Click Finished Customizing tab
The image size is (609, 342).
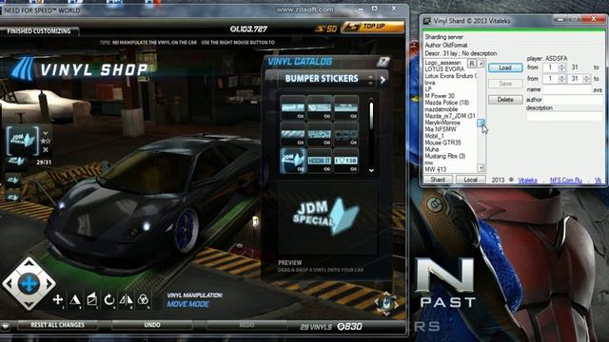coord(39,31)
